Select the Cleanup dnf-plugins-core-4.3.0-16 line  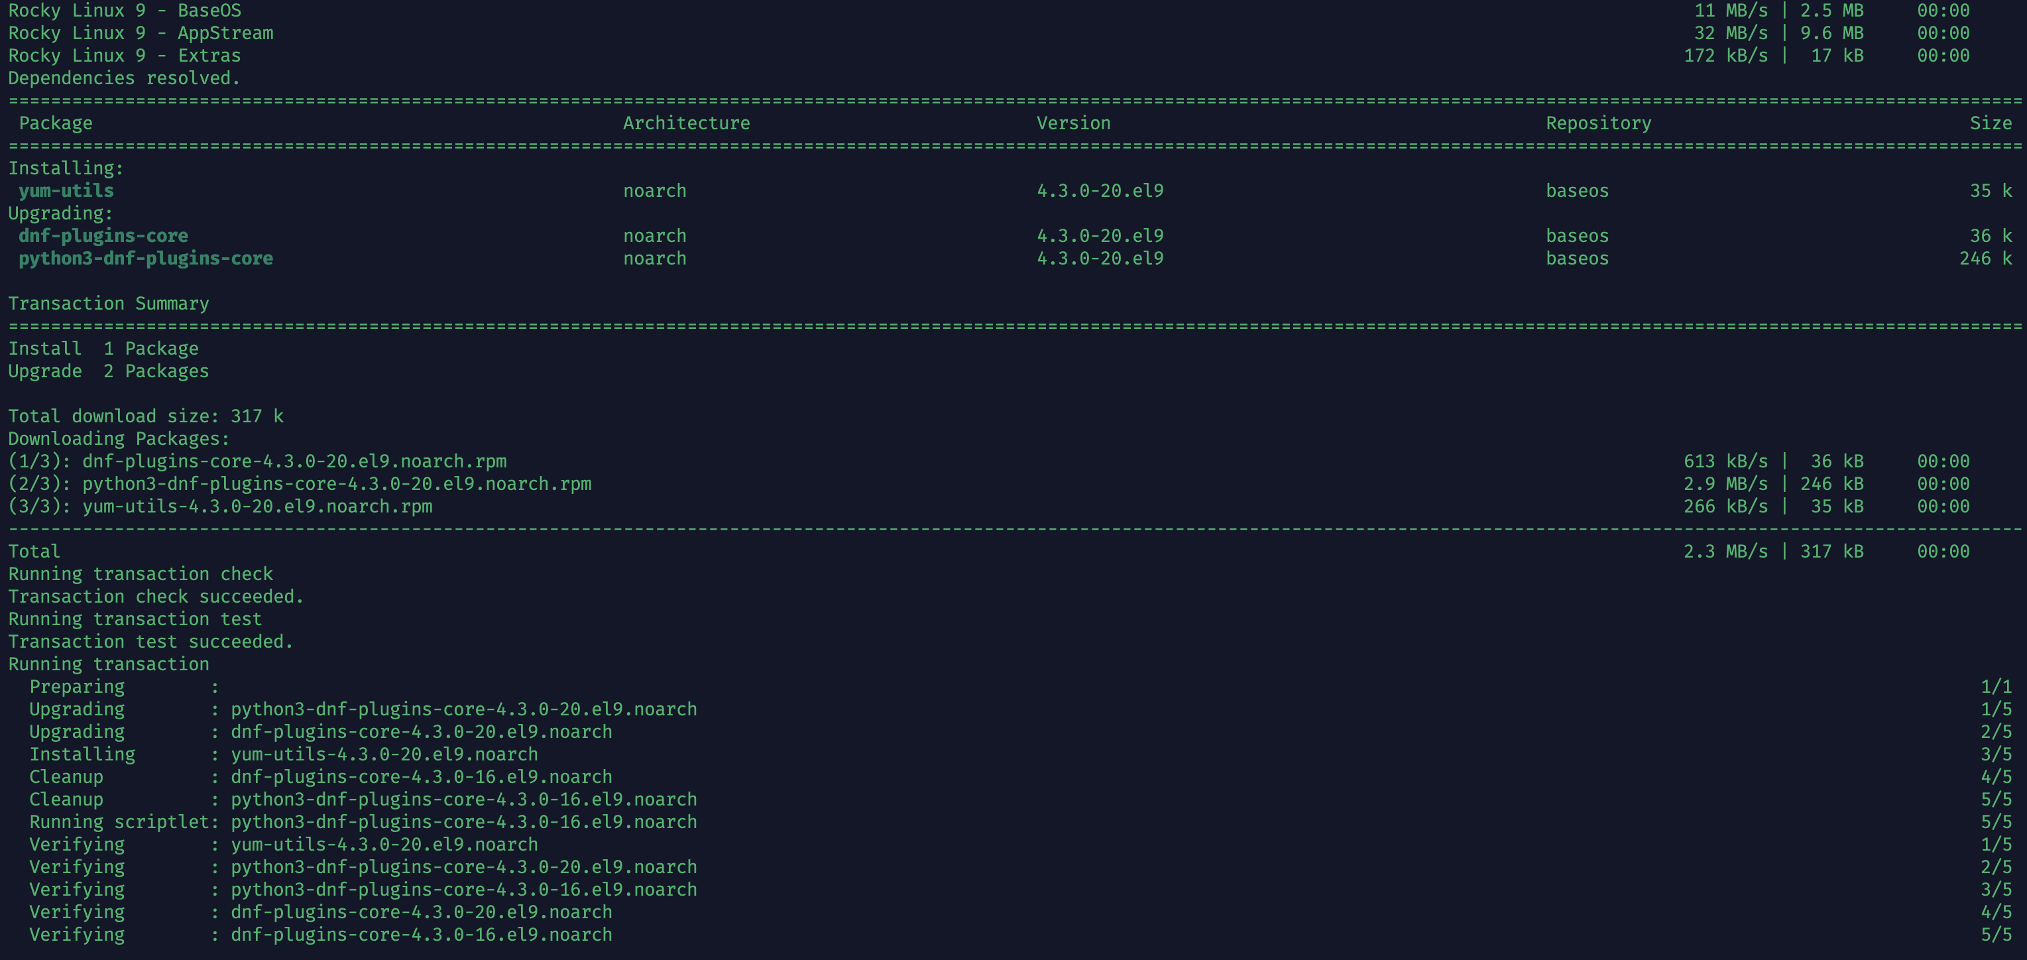pyautogui.click(x=320, y=776)
